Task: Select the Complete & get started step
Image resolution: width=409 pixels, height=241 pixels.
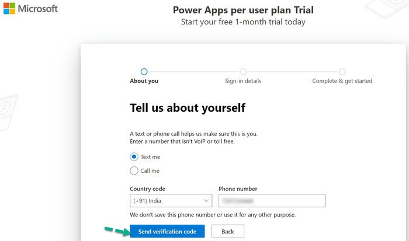Action: pyautogui.click(x=342, y=72)
